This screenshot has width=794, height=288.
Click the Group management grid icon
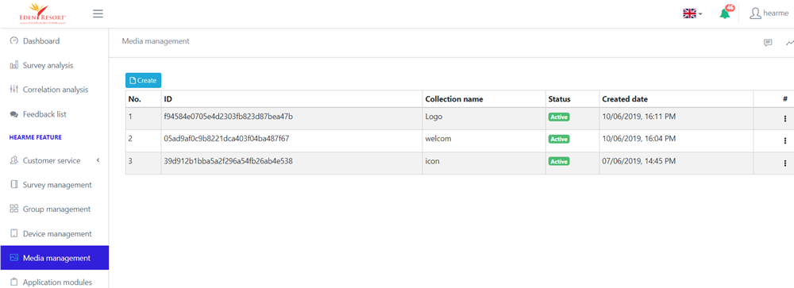click(x=14, y=209)
